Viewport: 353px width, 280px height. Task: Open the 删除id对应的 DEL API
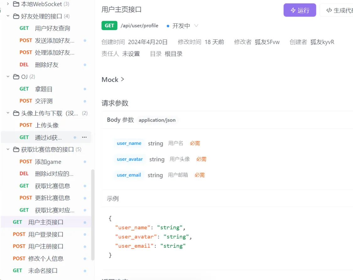tap(46, 174)
